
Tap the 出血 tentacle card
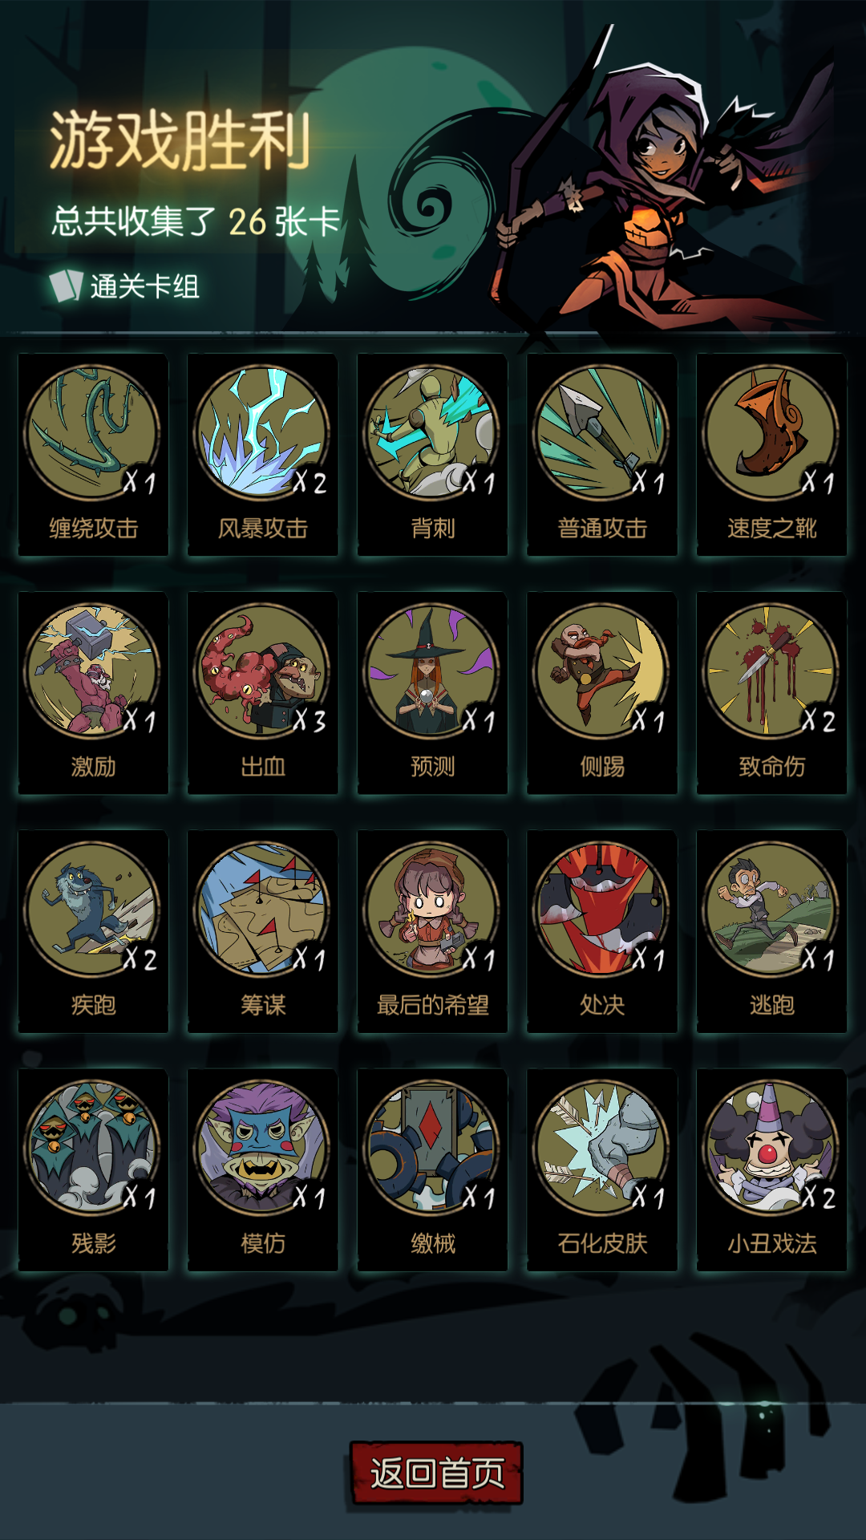[263, 693]
